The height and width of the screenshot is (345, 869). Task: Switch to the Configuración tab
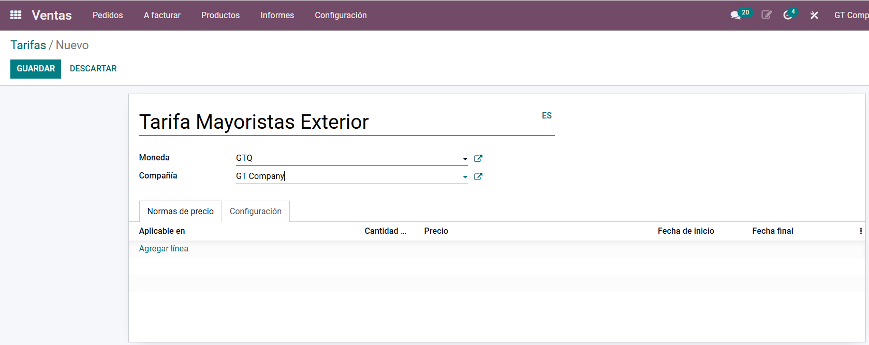pos(256,211)
